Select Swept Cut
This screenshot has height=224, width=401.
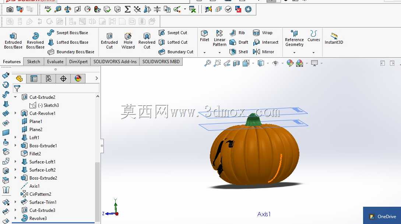[173, 33]
